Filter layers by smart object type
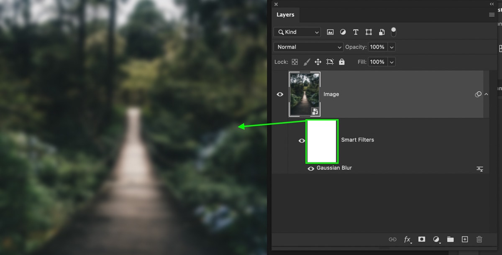The image size is (502, 255). (x=382, y=32)
